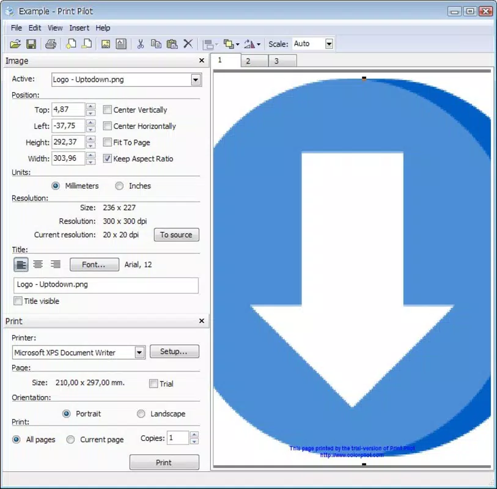Close the Print panel

coord(202,321)
